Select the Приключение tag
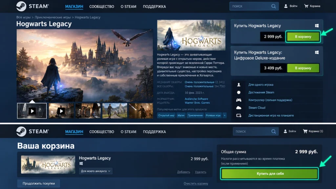Screen dimensions: 336x189 pos(195,115)
